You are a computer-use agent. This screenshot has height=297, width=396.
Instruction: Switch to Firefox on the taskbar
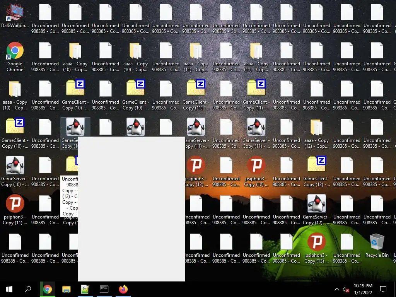[x=123, y=289]
